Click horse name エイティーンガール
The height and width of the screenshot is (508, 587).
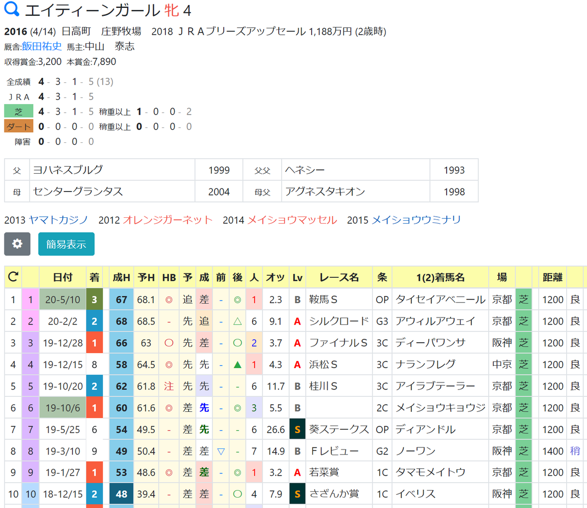pos(92,10)
